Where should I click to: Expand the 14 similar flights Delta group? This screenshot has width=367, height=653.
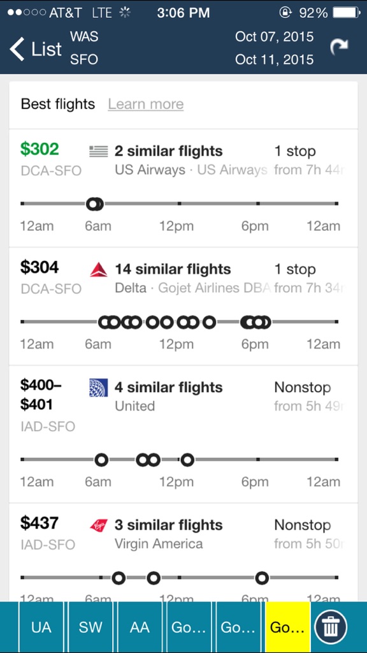coord(183,307)
